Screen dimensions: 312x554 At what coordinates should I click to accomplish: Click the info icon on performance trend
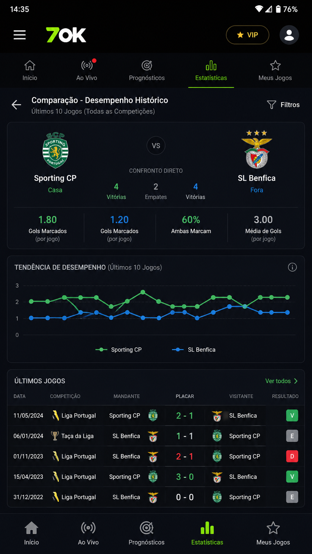[292, 267]
